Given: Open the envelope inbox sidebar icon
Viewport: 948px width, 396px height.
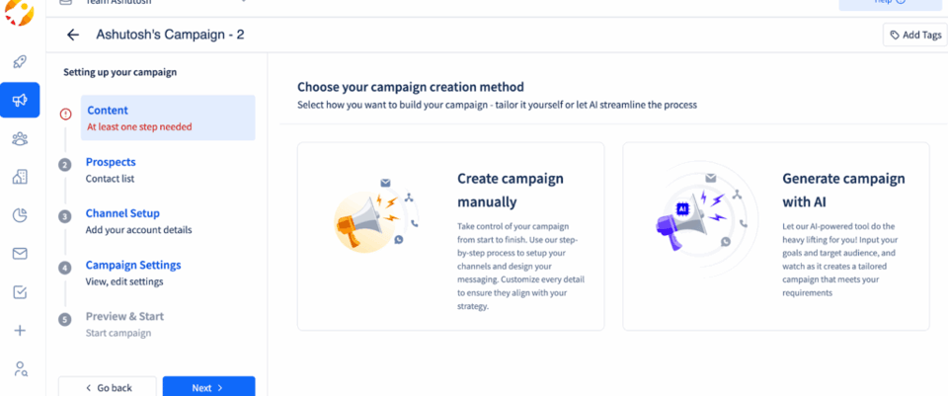Looking at the screenshot, I should (x=20, y=254).
